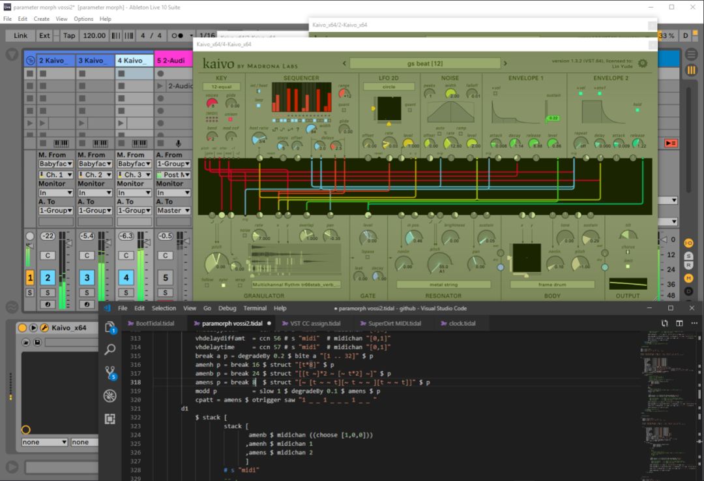Open Kaivo 12-equal key scale dropdown

point(222,87)
